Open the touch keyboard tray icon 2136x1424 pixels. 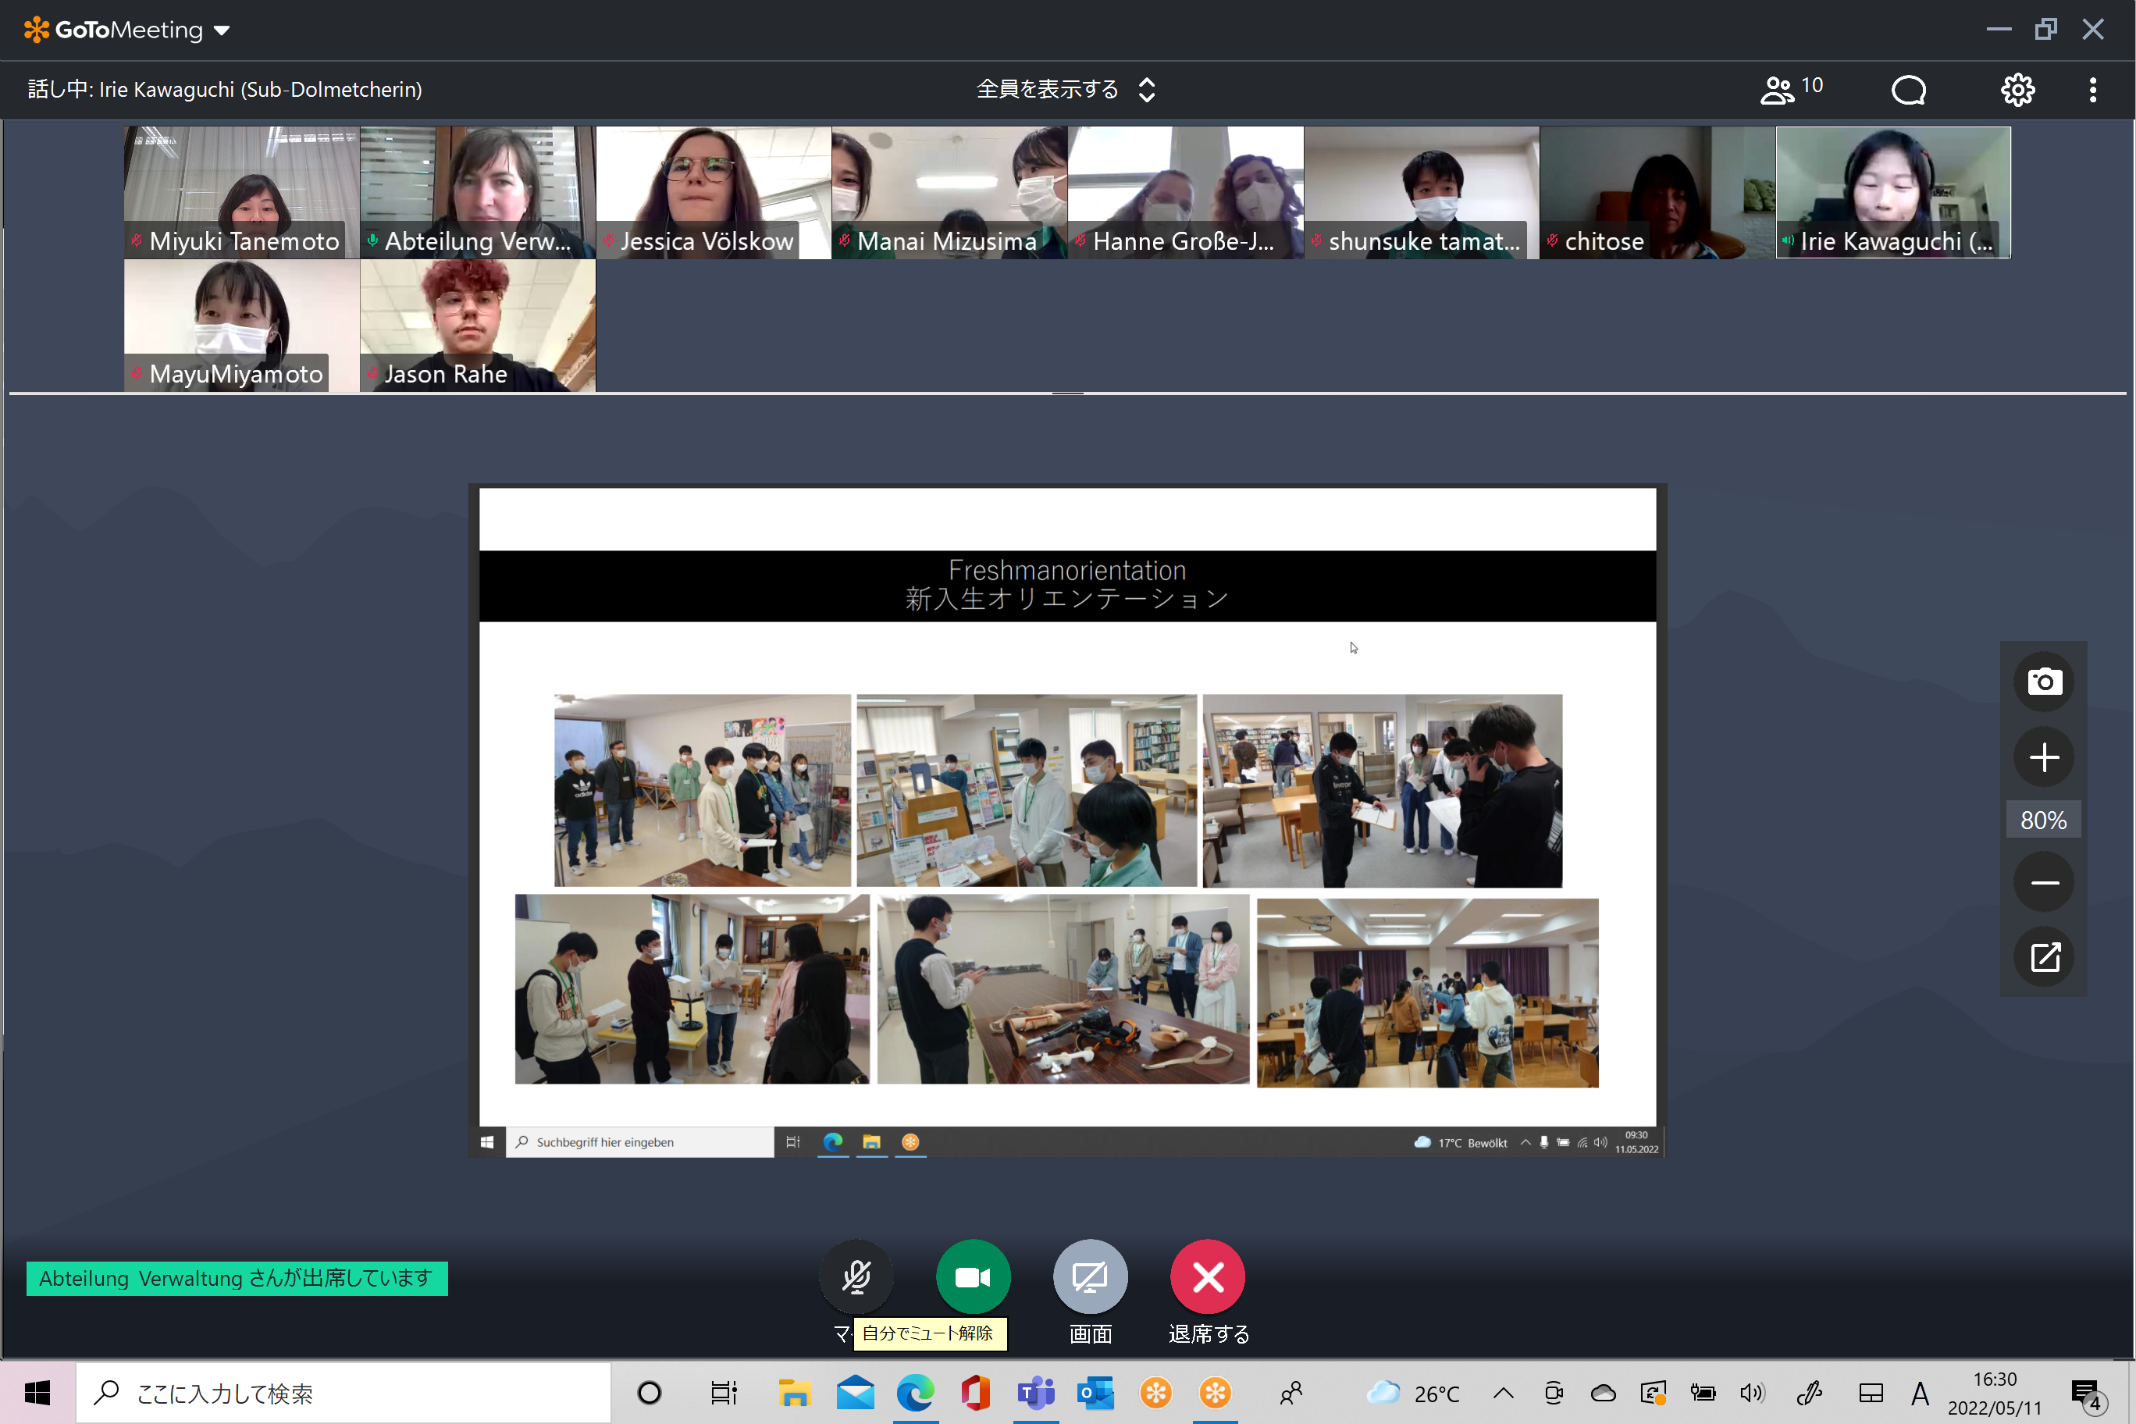[1871, 1392]
